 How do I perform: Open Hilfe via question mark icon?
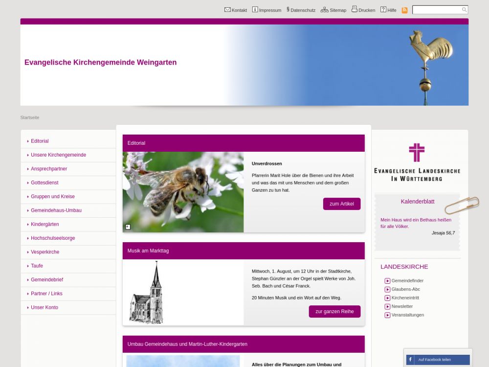tap(383, 10)
